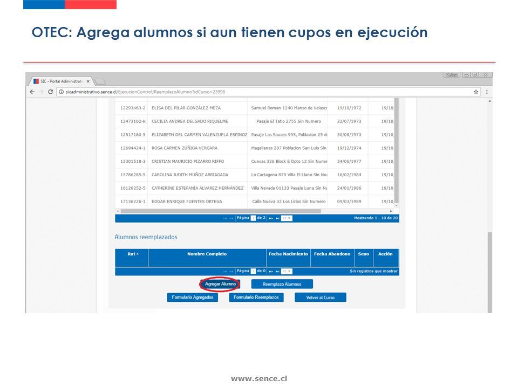Select row CRISTIAN MAURICIO PIZARRO RIFFO
This screenshot has height=388, width=518.
[x=254, y=161]
